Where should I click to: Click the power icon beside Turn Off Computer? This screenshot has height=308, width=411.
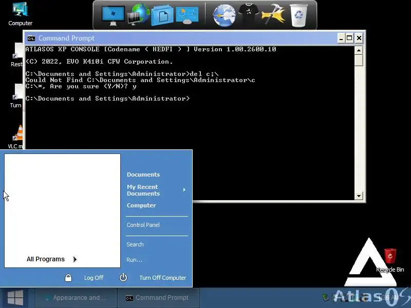(123, 278)
